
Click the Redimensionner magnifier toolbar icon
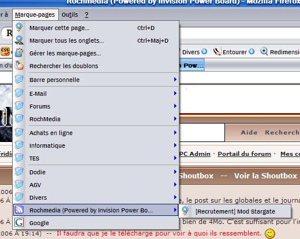click(x=264, y=51)
